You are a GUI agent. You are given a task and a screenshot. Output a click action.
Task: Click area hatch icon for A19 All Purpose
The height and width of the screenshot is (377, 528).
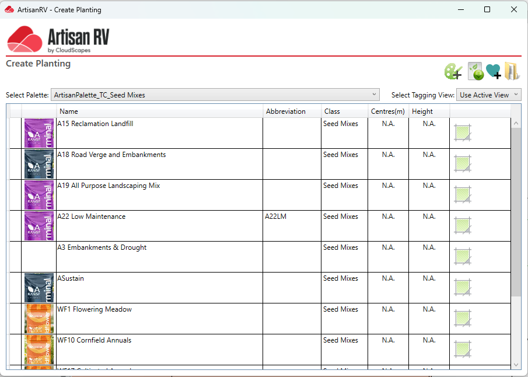[x=463, y=195]
